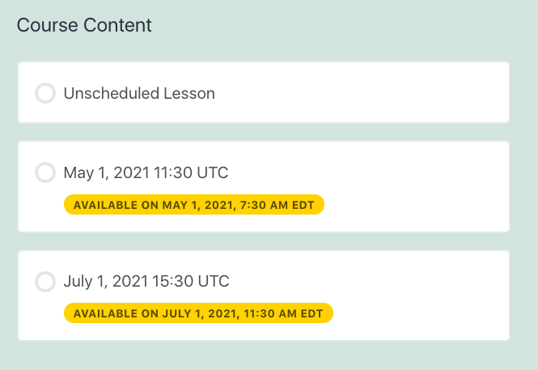Click the Unscheduled Lesson completion circle
This screenshot has height=370, width=538.
45,93
